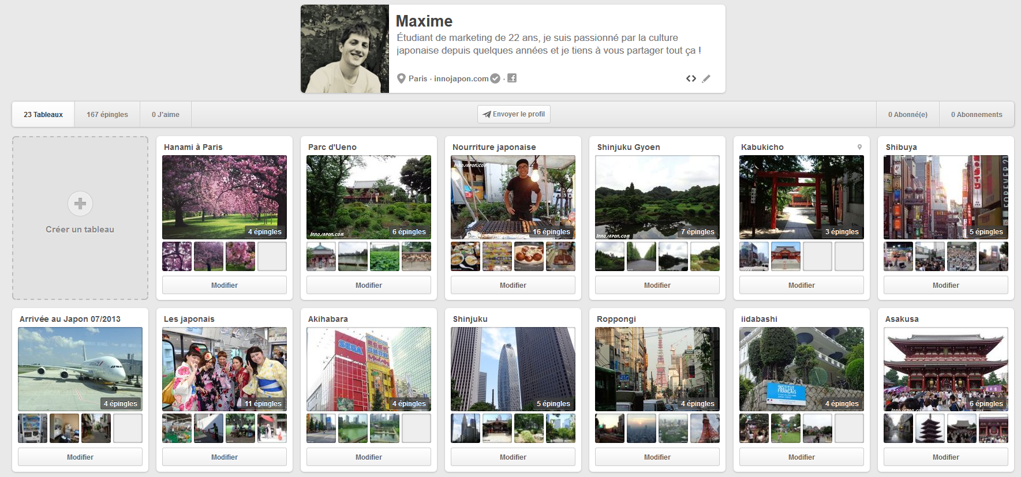Open the Nourriture japonaise cover image
1021x477 pixels.
click(513, 197)
